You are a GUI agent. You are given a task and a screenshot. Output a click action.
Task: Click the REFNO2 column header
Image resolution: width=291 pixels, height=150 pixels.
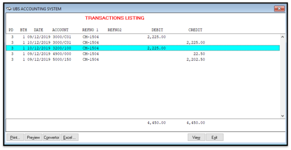point(114,30)
